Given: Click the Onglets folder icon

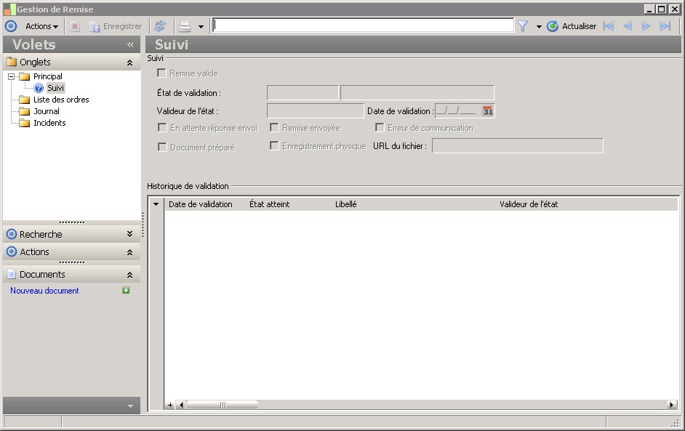Looking at the screenshot, I should [12, 62].
